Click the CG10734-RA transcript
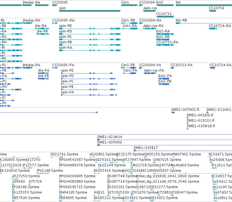Viewport: 232px width, 202px height. (213, 29)
